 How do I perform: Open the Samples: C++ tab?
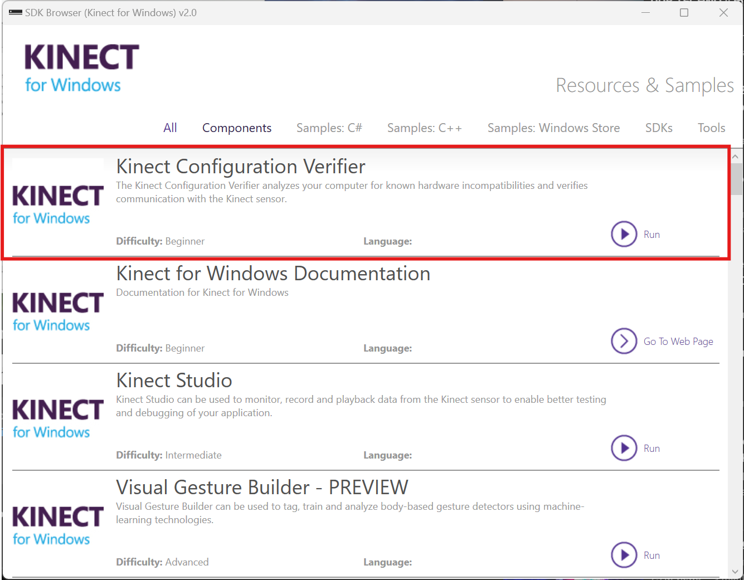pyautogui.click(x=425, y=128)
